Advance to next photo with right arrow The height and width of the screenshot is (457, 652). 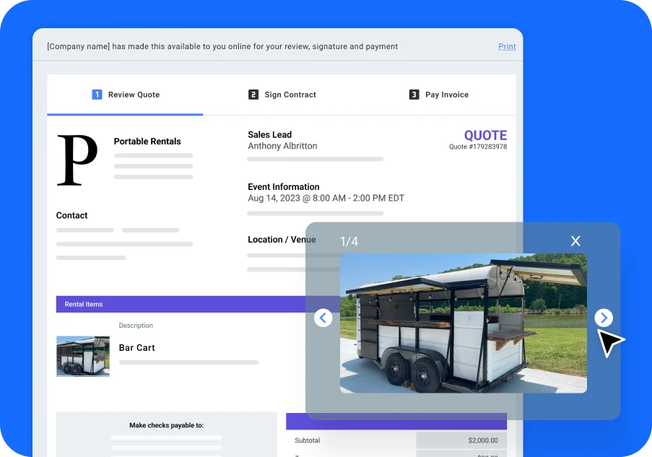[604, 318]
